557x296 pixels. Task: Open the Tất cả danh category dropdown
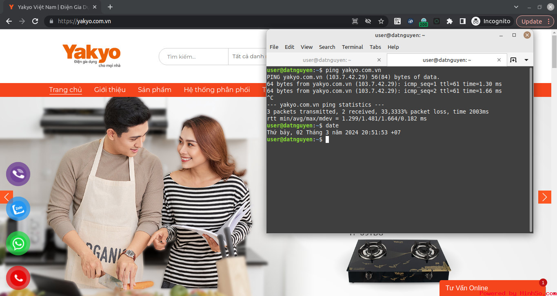(247, 57)
